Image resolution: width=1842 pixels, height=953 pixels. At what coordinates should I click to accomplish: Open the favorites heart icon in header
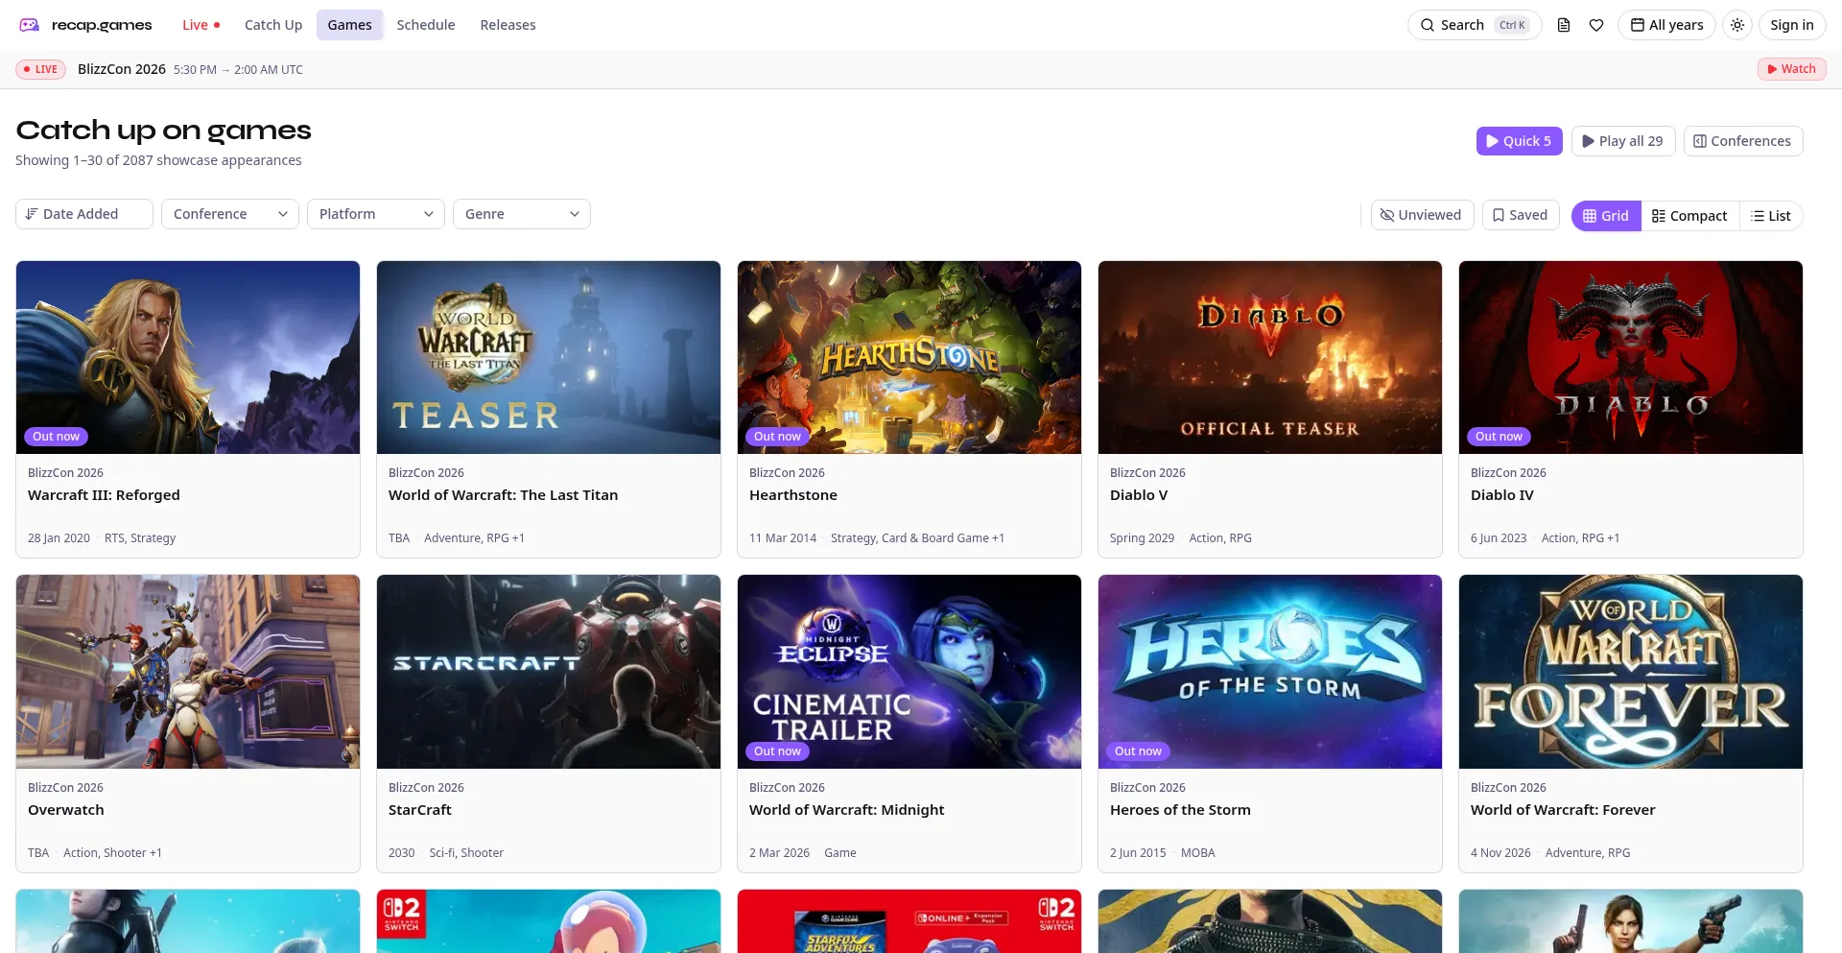point(1596,25)
